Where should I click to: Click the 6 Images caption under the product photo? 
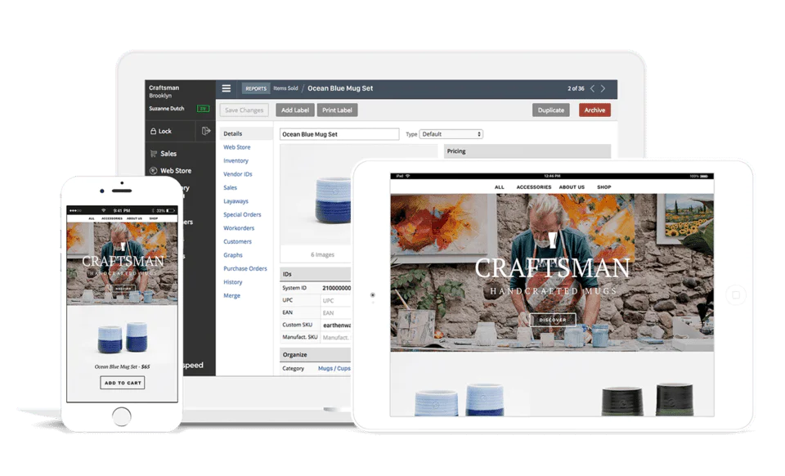322,255
